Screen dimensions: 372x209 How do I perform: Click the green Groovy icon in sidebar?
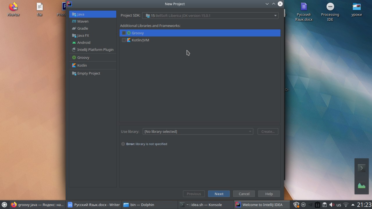[74, 58]
